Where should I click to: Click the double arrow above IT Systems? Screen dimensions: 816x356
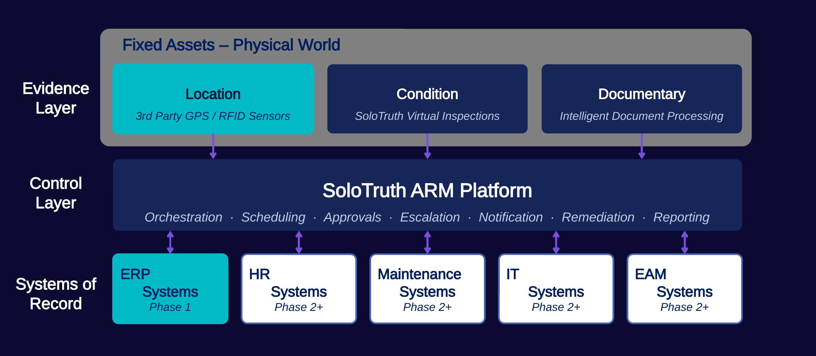click(x=556, y=242)
